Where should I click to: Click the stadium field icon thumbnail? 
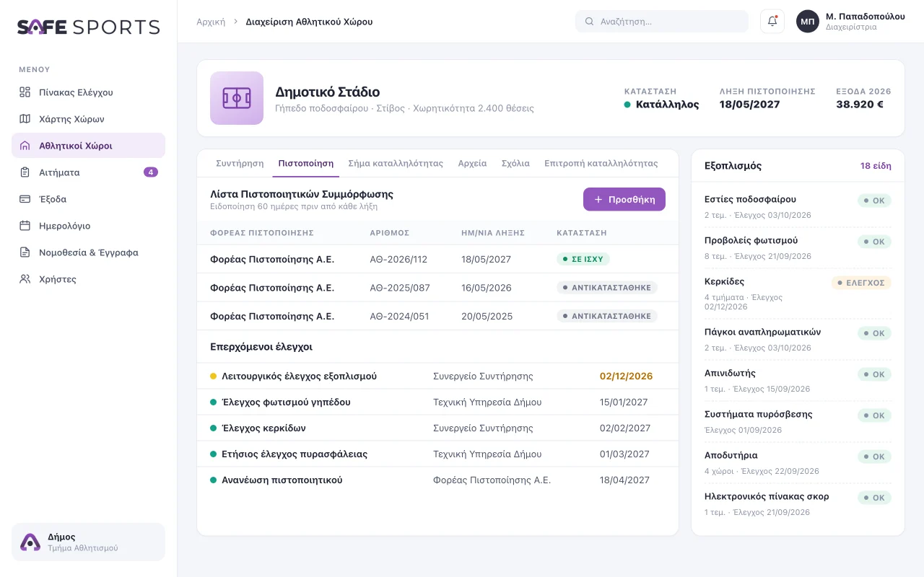pyautogui.click(x=237, y=98)
